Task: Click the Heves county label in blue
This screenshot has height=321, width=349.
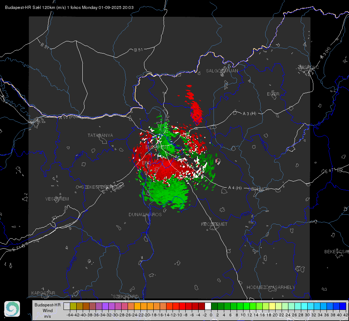Action: point(263,145)
